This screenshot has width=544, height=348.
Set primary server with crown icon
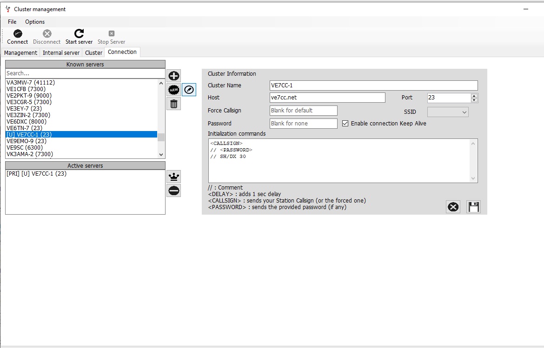point(174,177)
